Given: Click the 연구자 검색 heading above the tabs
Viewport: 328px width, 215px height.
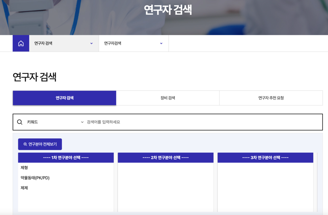Looking at the screenshot, I should click(x=34, y=77).
